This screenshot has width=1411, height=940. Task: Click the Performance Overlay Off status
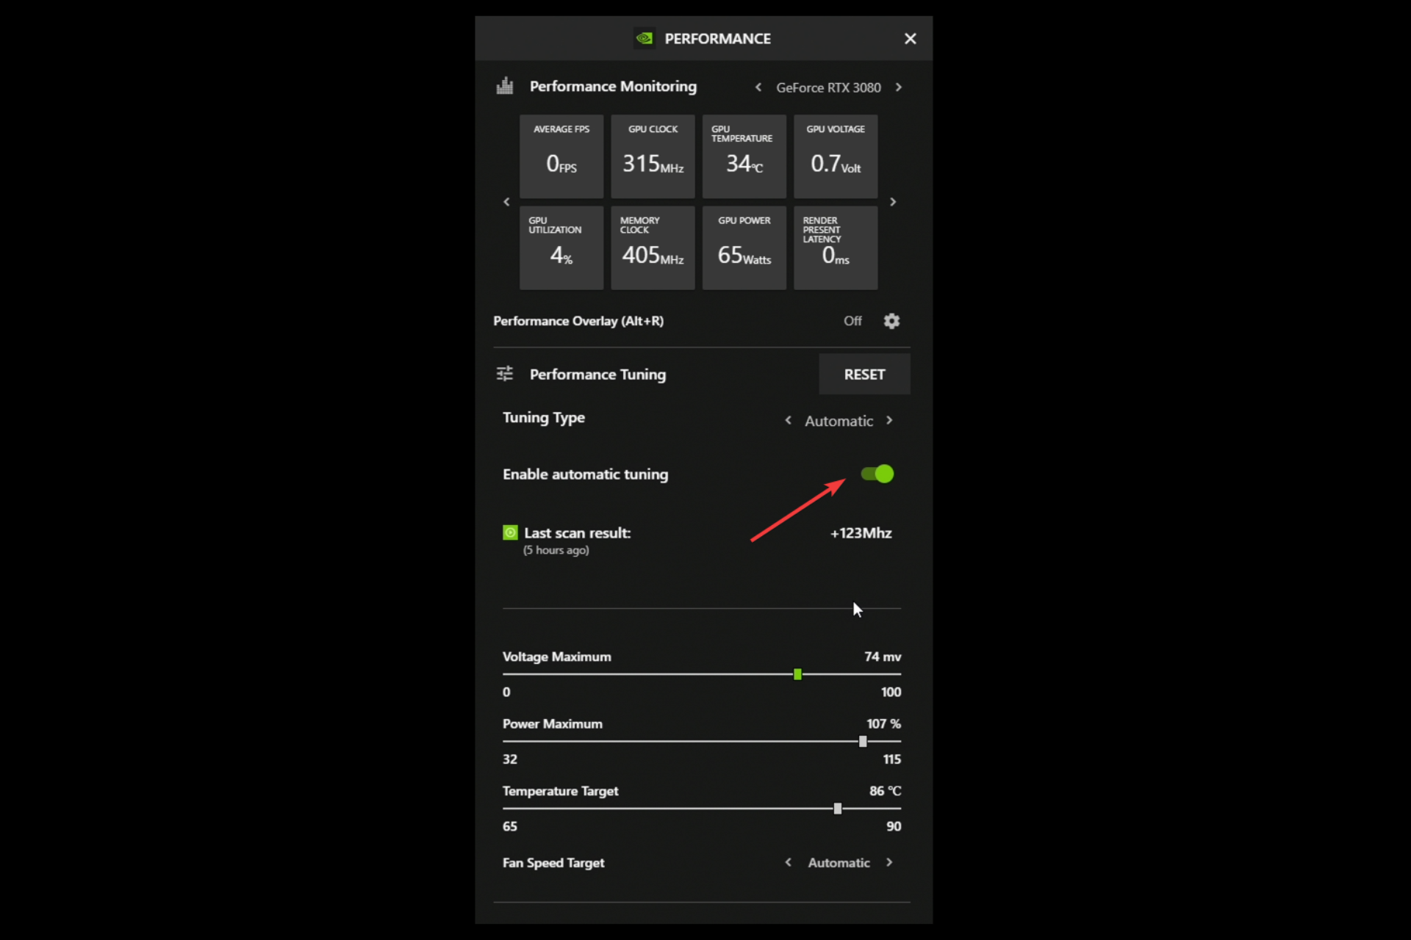(852, 321)
